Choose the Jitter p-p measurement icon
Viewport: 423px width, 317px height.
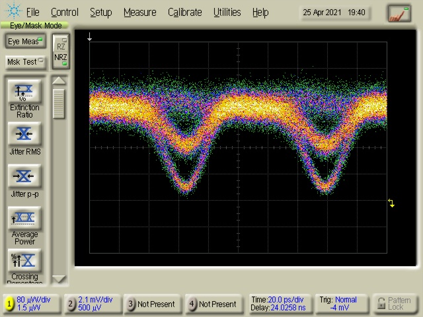click(24, 176)
